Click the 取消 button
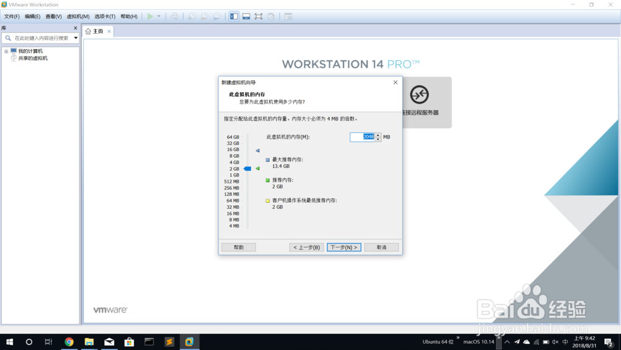The height and width of the screenshot is (350, 621). [x=381, y=247]
